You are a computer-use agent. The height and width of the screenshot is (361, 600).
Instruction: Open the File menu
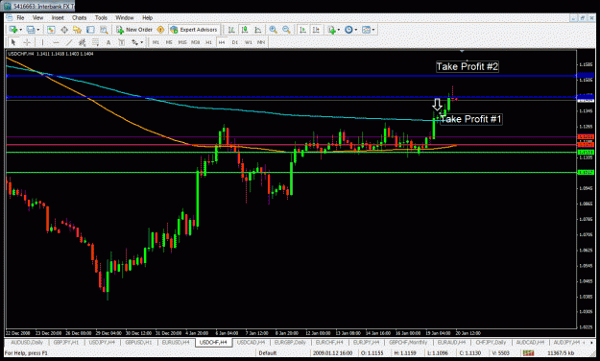tap(20, 17)
